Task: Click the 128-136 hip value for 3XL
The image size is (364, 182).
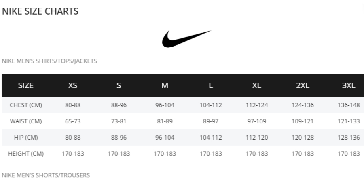Action: tap(349, 138)
